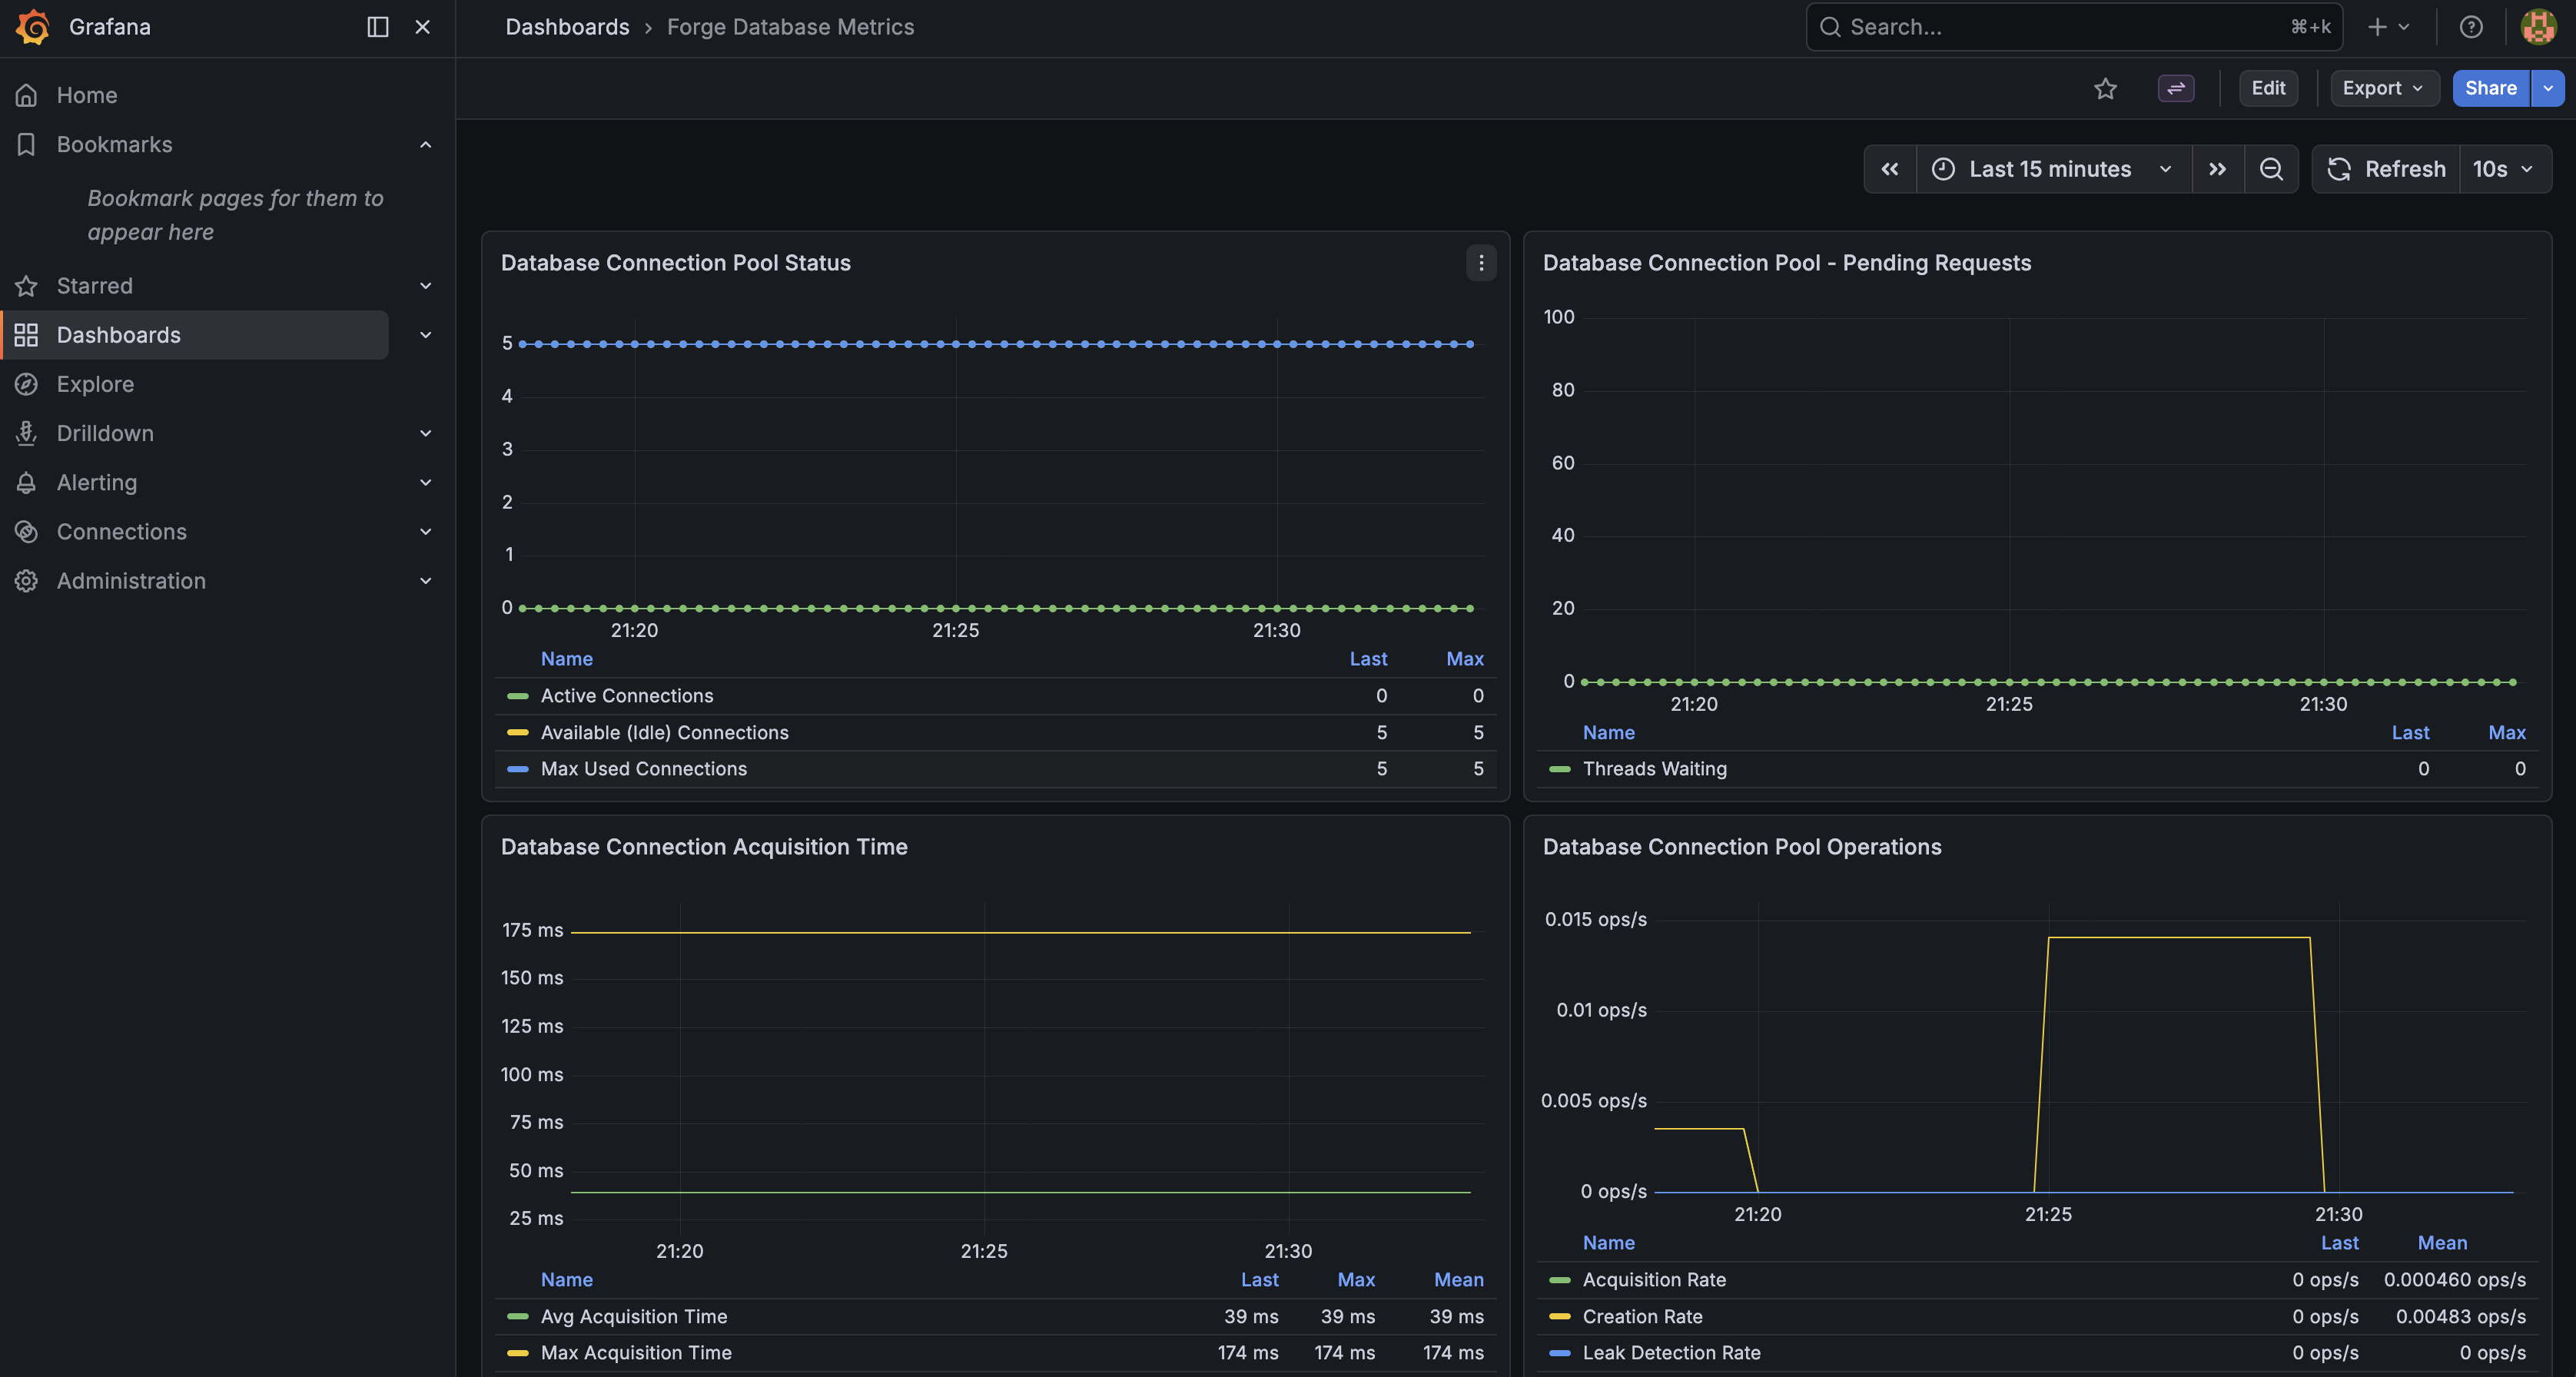Expand the Alerting sidebar section

(x=425, y=483)
